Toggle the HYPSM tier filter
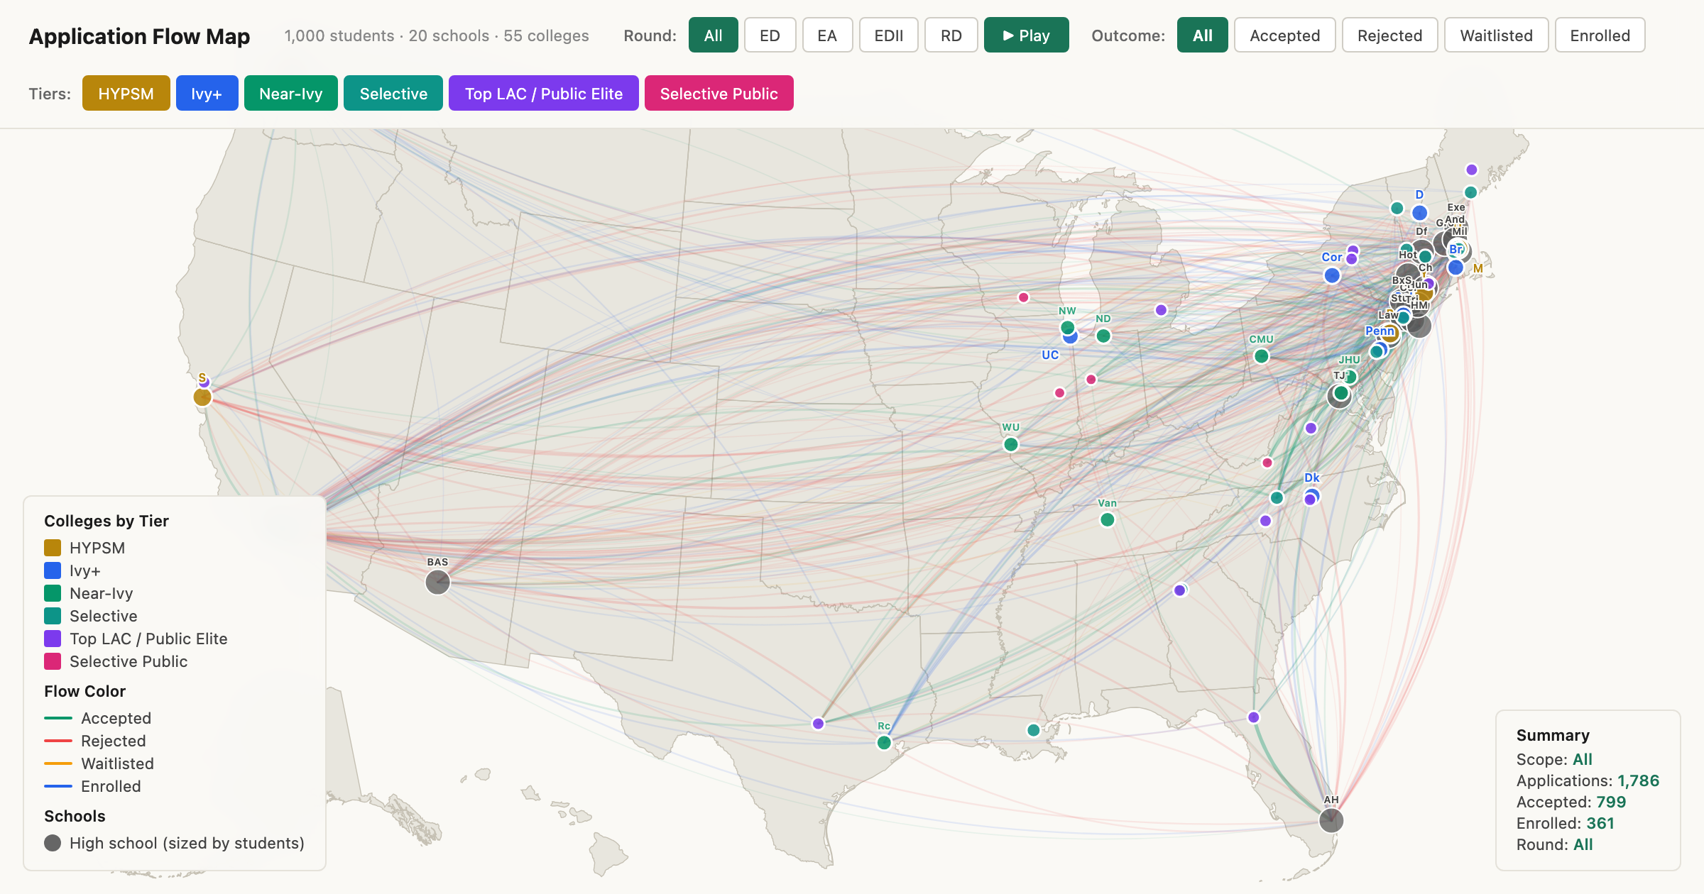This screenshot has width=1704, height=894. coord(126,93)
